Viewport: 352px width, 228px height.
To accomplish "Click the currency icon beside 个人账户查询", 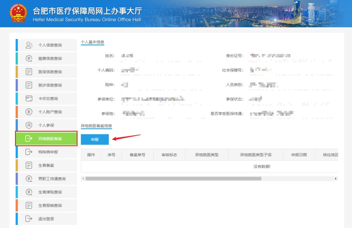I will click(29, 112).
